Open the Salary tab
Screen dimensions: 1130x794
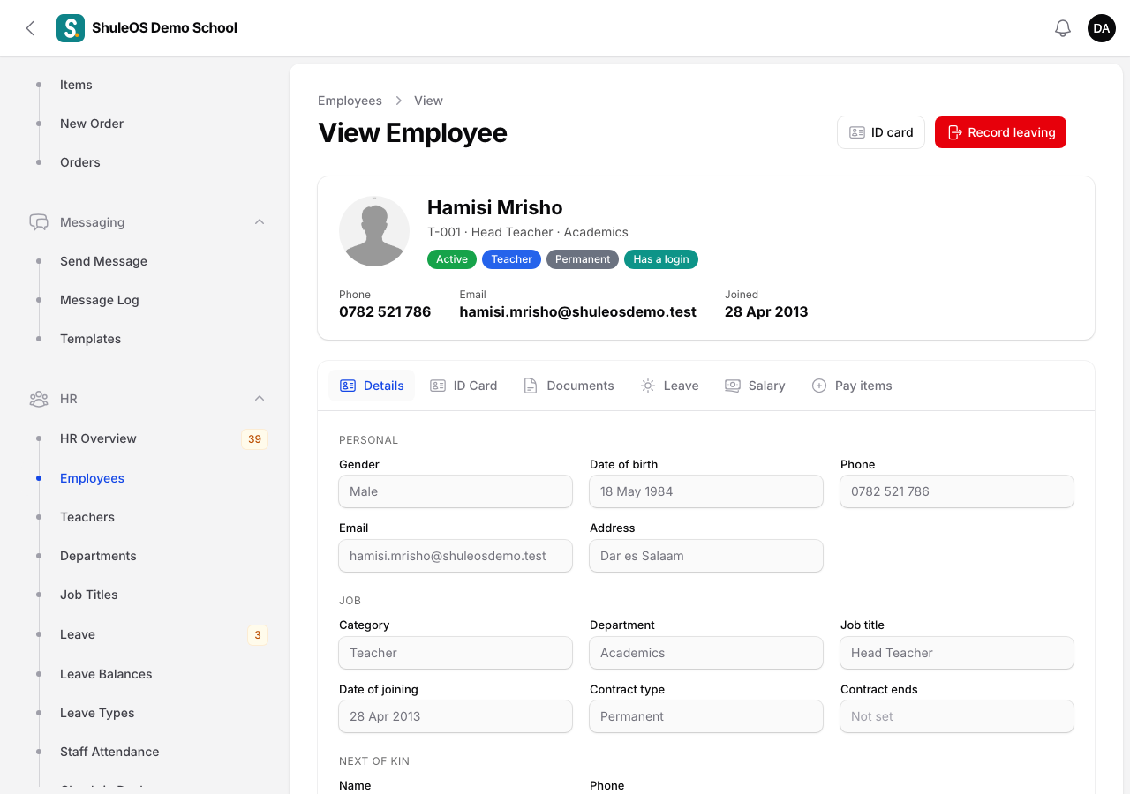point(755,386)
